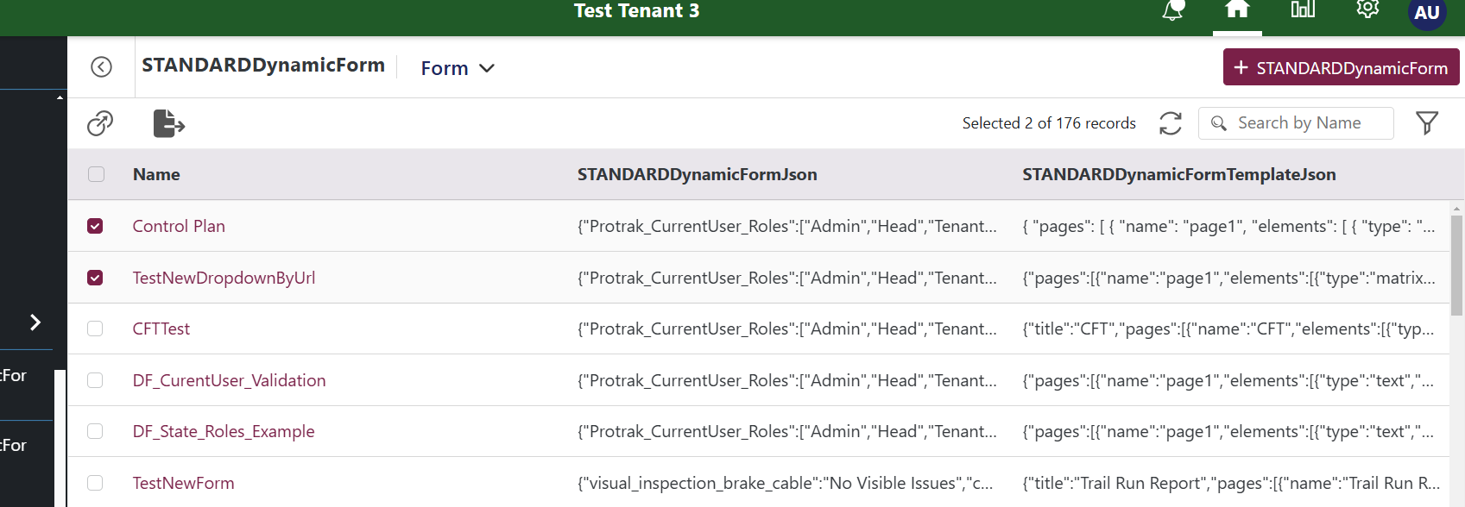Uncheck the TestNewDropdownByUrl row checkbox

coord(96,278)
